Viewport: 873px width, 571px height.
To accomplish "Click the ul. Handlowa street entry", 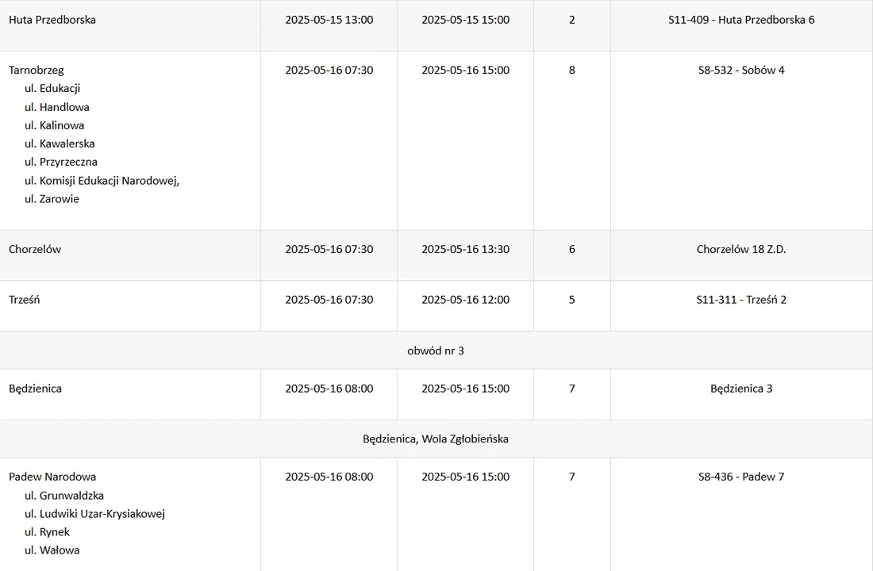I will (57, 107).
